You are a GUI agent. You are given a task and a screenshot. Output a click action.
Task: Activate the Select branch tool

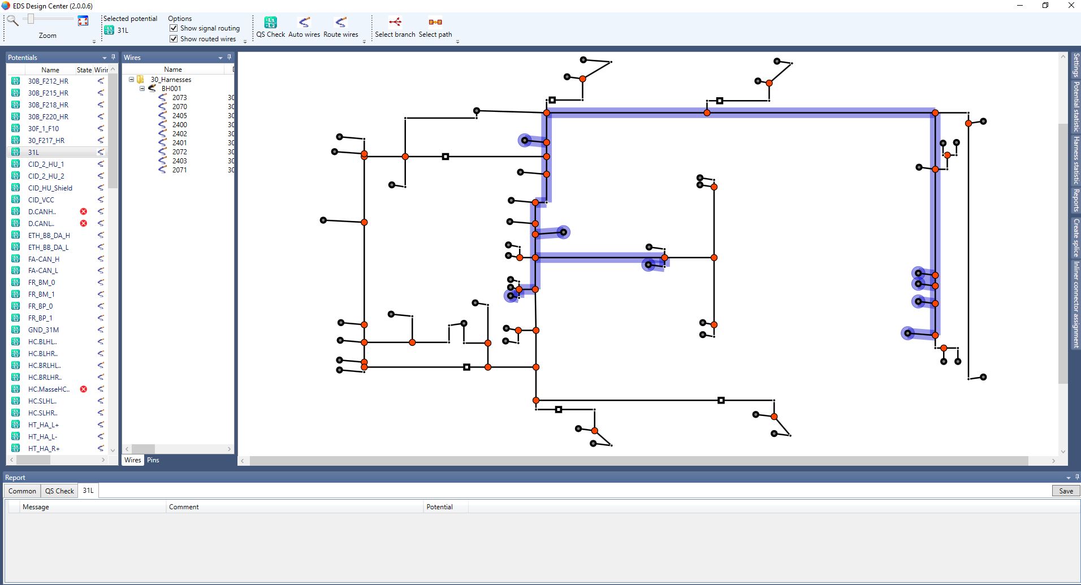tap(395, 23)
